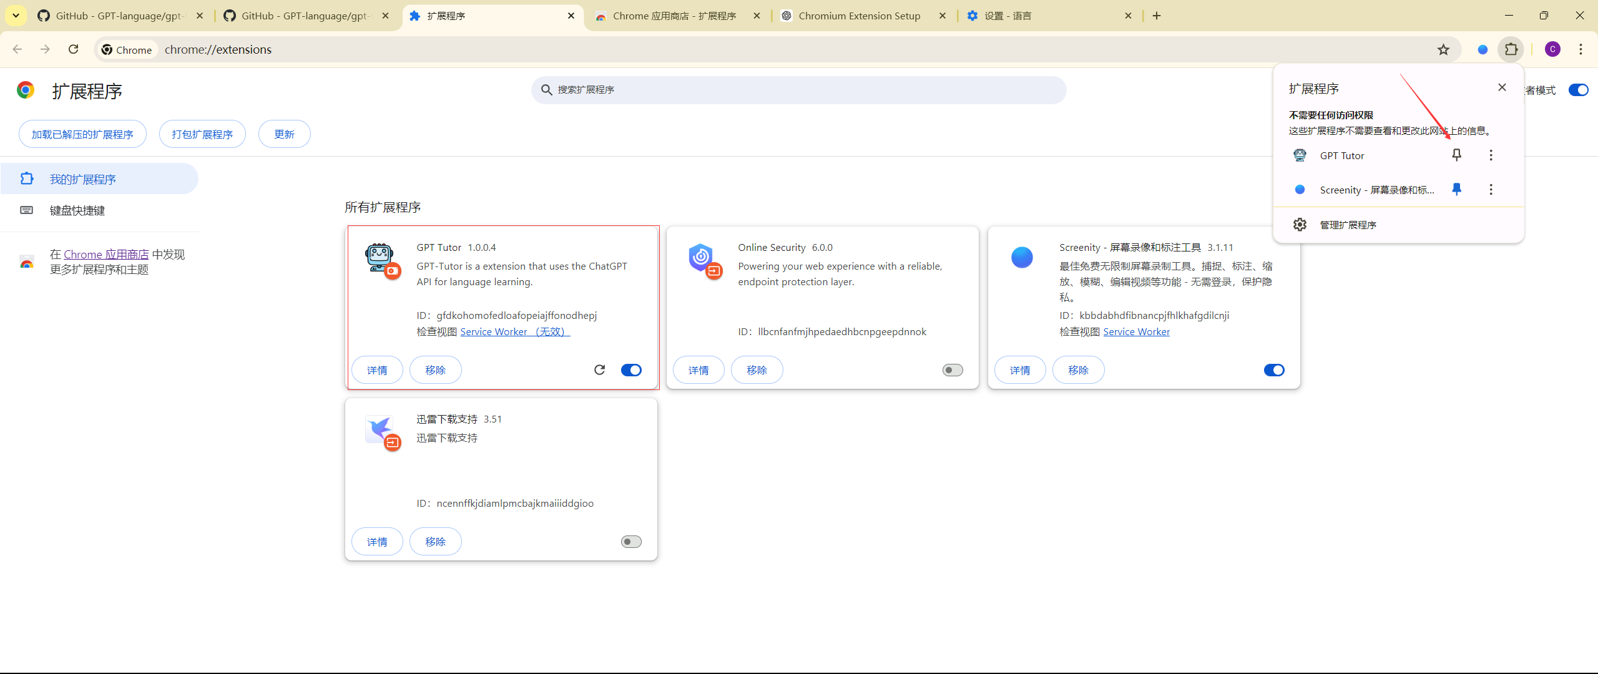This screenshot has width=1598, height=674.
Task: Expand the tab search dropdown arrow
Action: [16, 16]
